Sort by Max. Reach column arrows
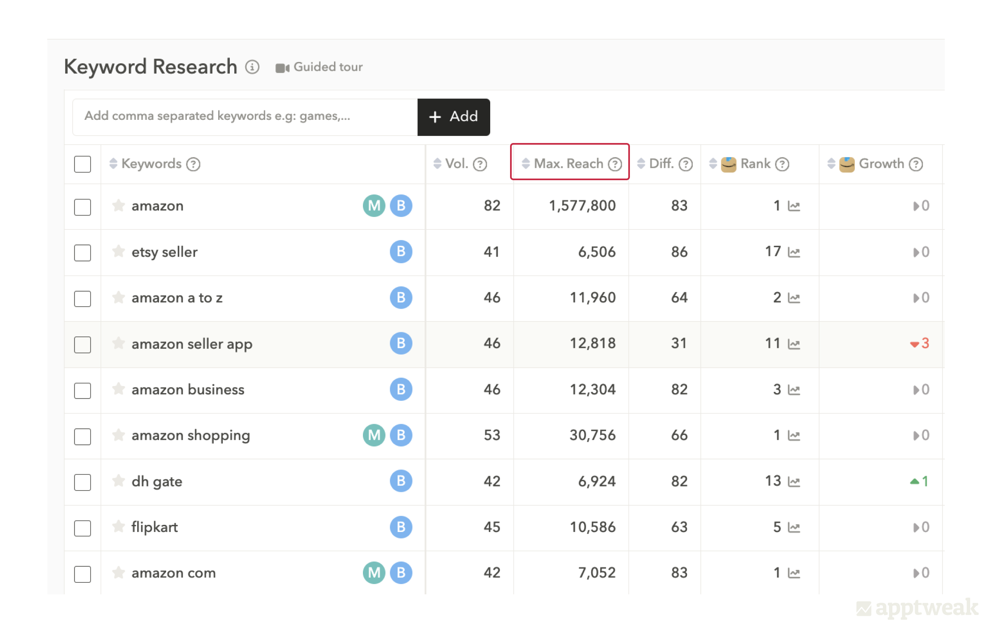Image resolution: width=992 pixels, height=634 pixels. (x=526, y=164)
